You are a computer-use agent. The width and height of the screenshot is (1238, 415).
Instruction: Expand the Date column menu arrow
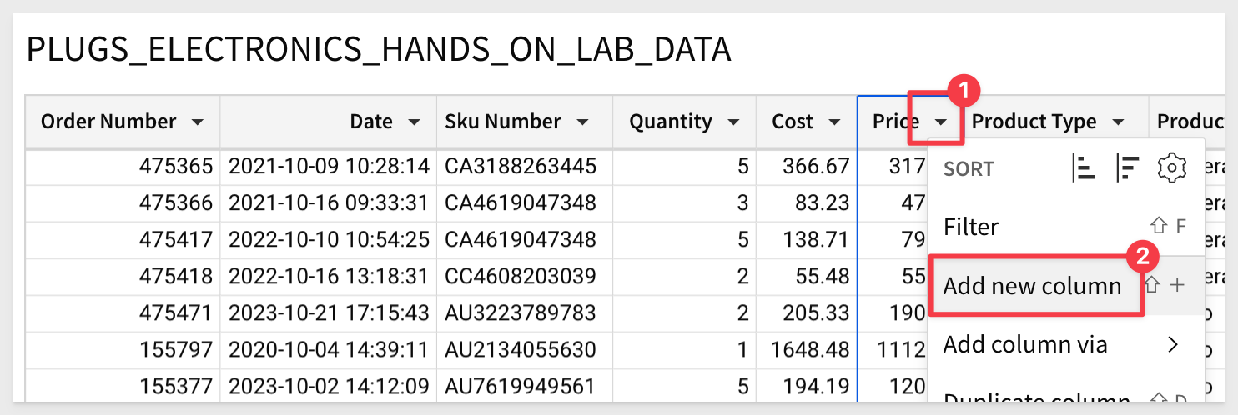point(414,122)
